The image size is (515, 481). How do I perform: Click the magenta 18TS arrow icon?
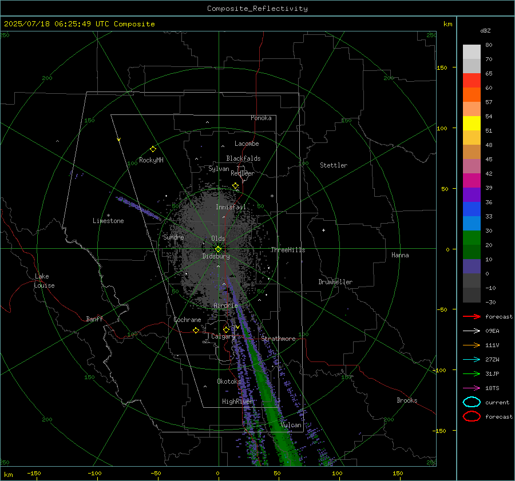coord(472,388)
